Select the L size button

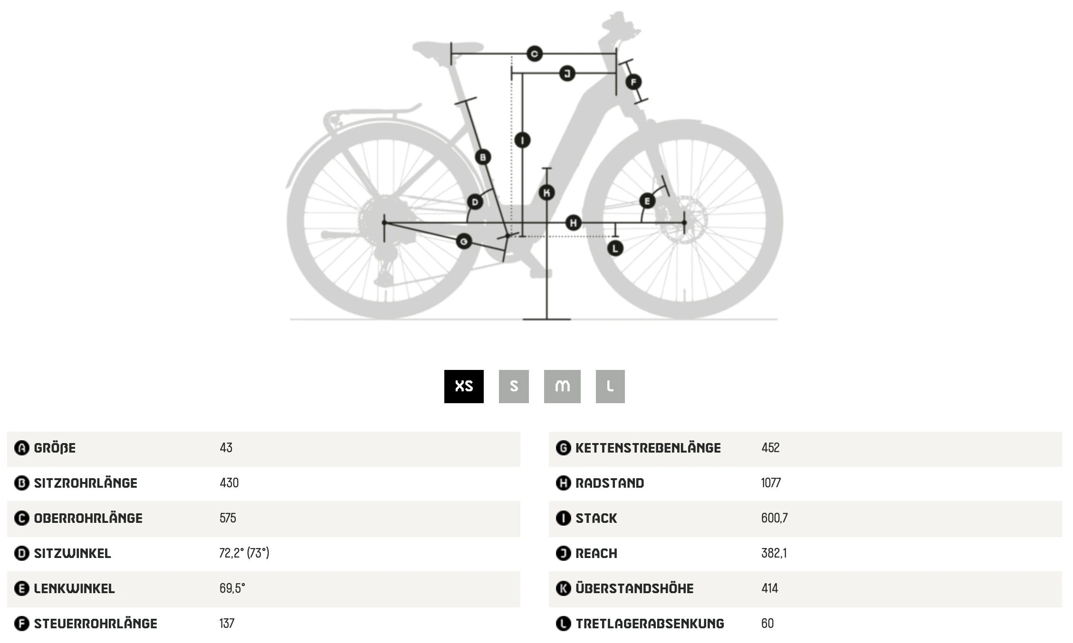[610, 387]
